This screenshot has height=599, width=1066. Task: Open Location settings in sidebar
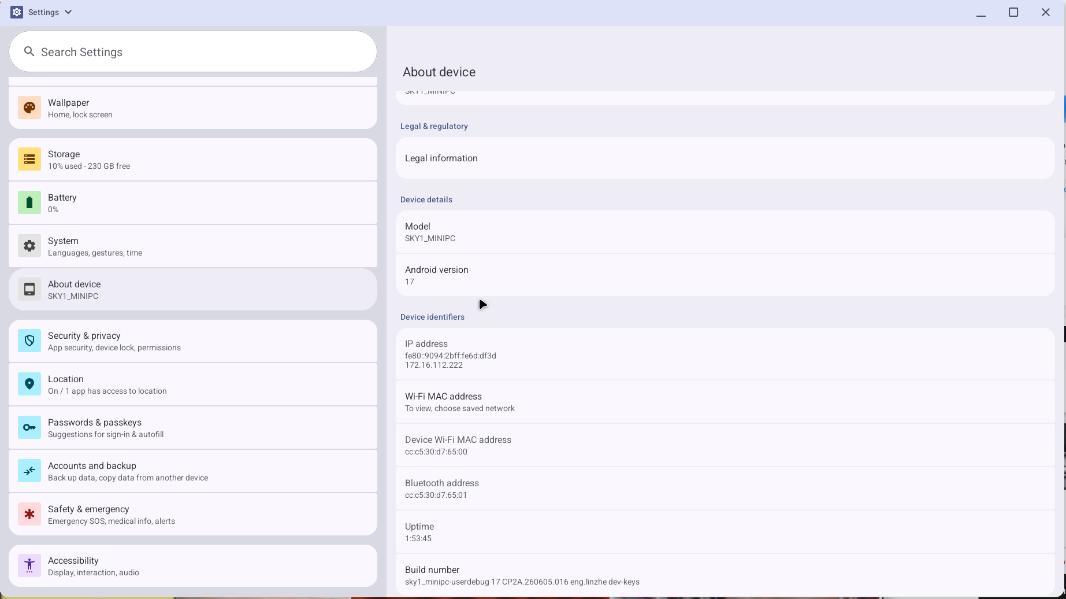[x=193, y=384]
